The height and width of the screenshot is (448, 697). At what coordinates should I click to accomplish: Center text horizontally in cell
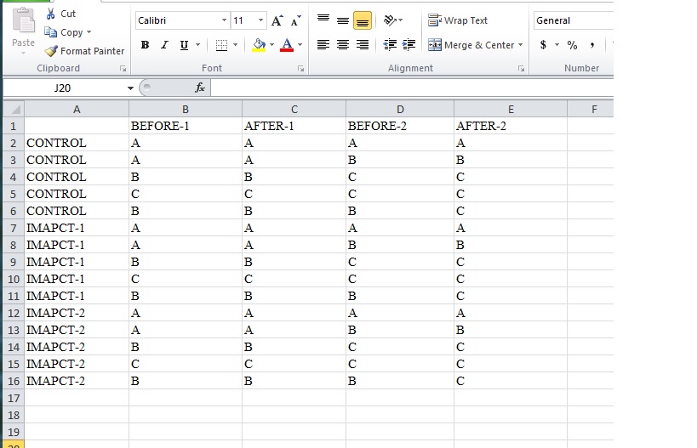tap(343, 45)
